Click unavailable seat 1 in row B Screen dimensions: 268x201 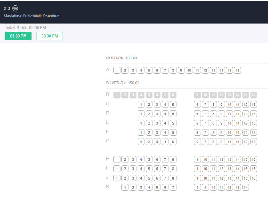(x=117, y=95)
